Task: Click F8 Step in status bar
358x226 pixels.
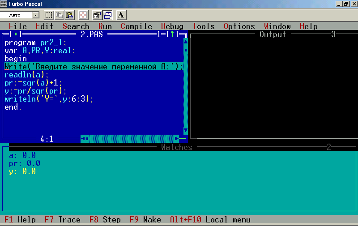Action: pos(105,220)
